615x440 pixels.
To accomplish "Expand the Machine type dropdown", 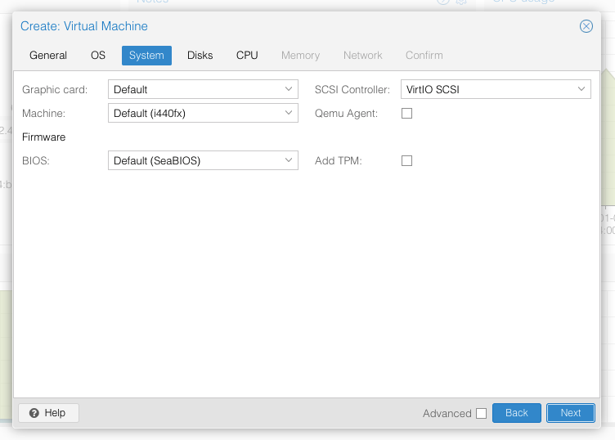I will click(203, 113).
